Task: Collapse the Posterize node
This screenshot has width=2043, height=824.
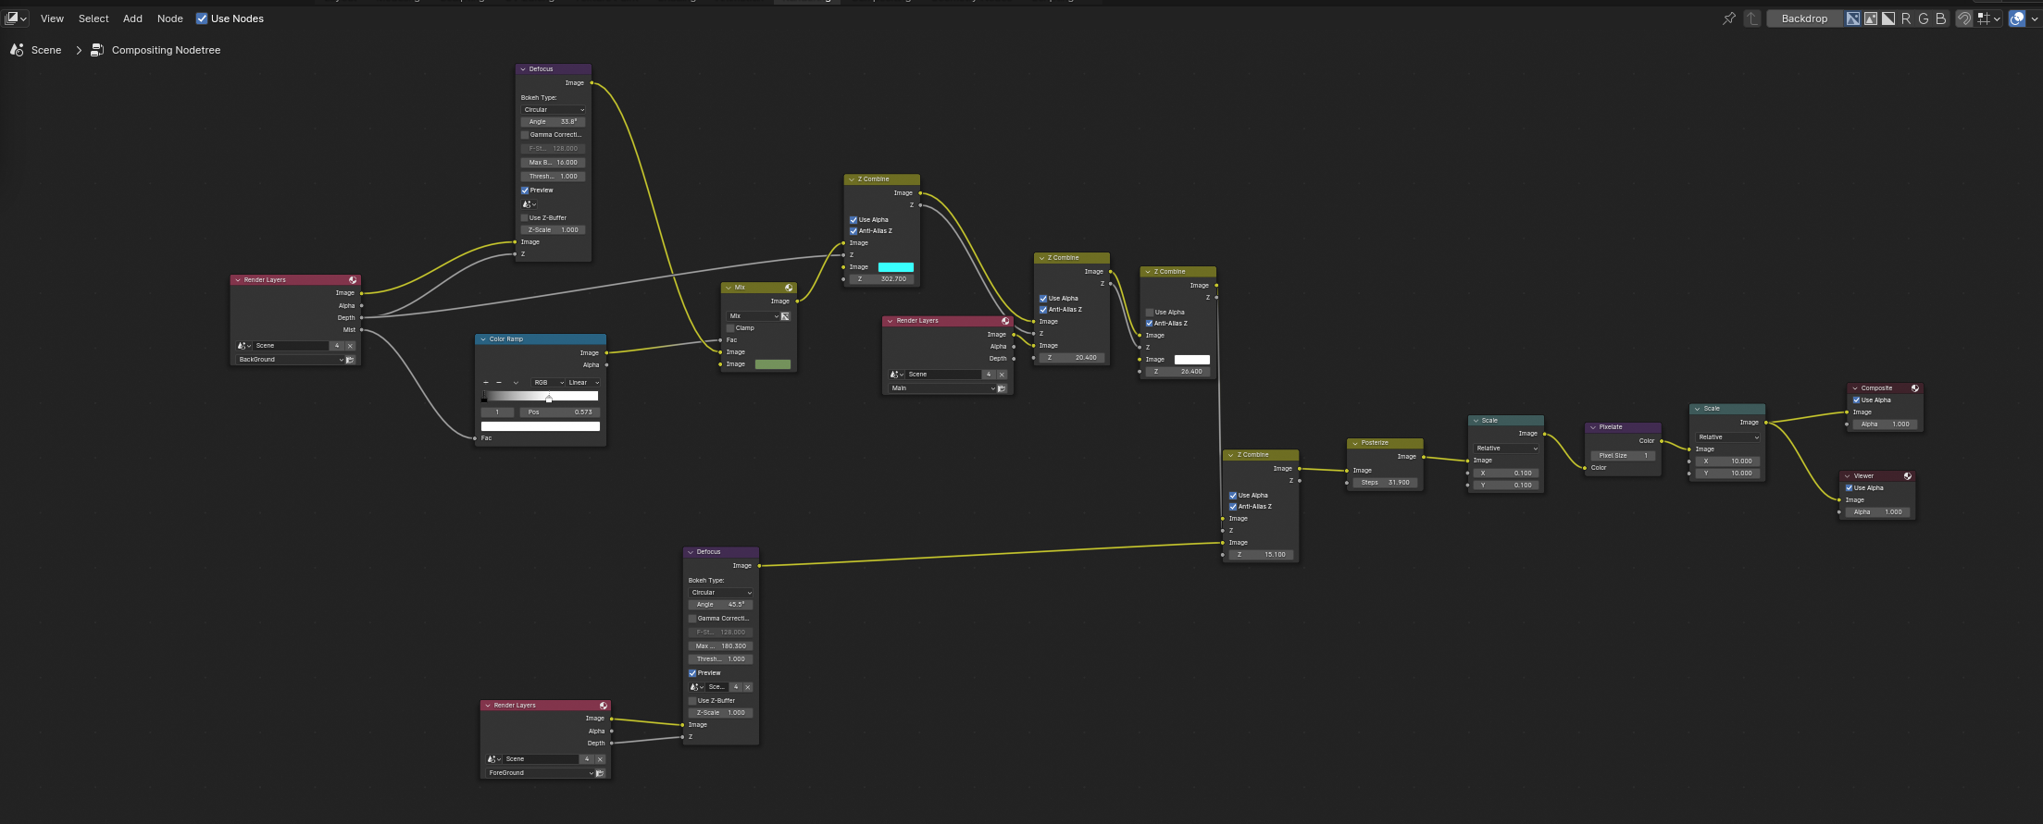Action: (1355, 443)
